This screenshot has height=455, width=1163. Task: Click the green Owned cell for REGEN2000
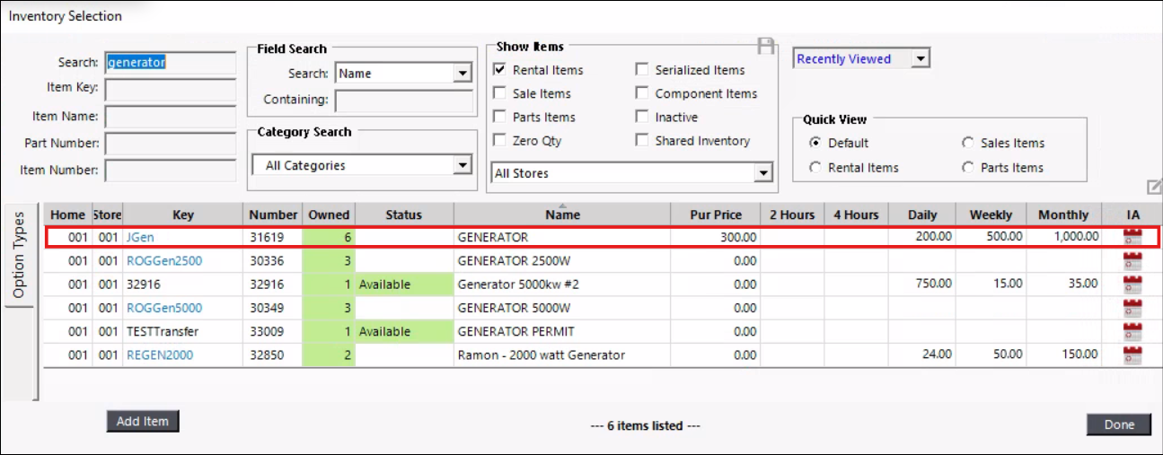(x=330, y=354)
